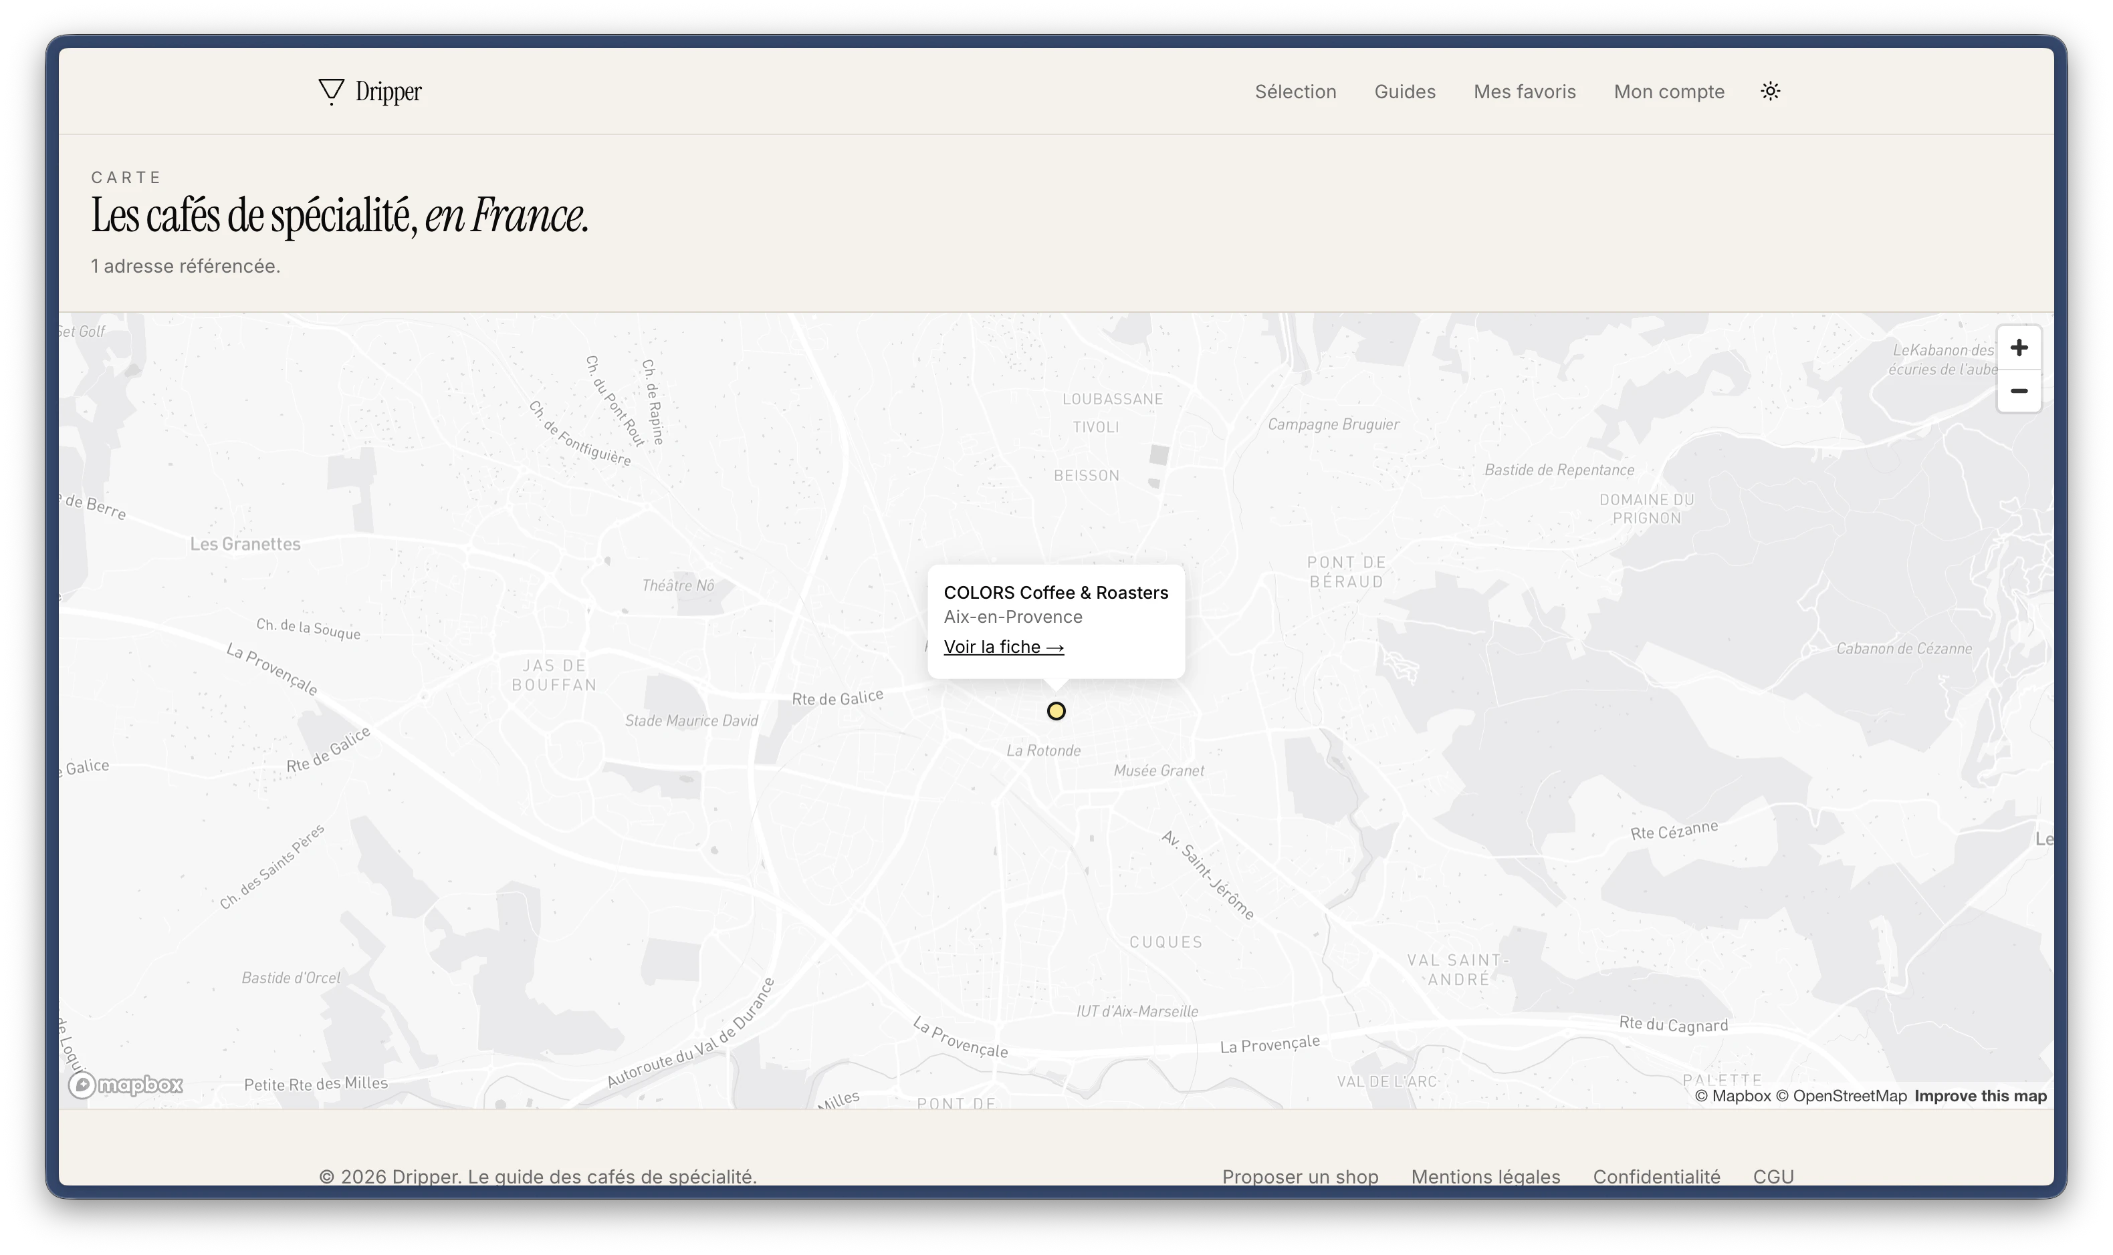Click the 'LOUBASSANE' map label
Image resolution: width=2113 pixels, height=1255 pixels.
pos(1113,399)
